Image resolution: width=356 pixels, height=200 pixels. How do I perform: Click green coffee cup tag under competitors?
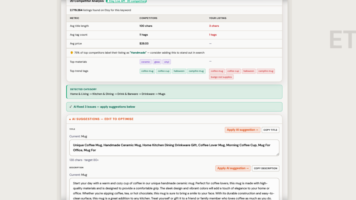pyautogui.click(x=164, y=71)
